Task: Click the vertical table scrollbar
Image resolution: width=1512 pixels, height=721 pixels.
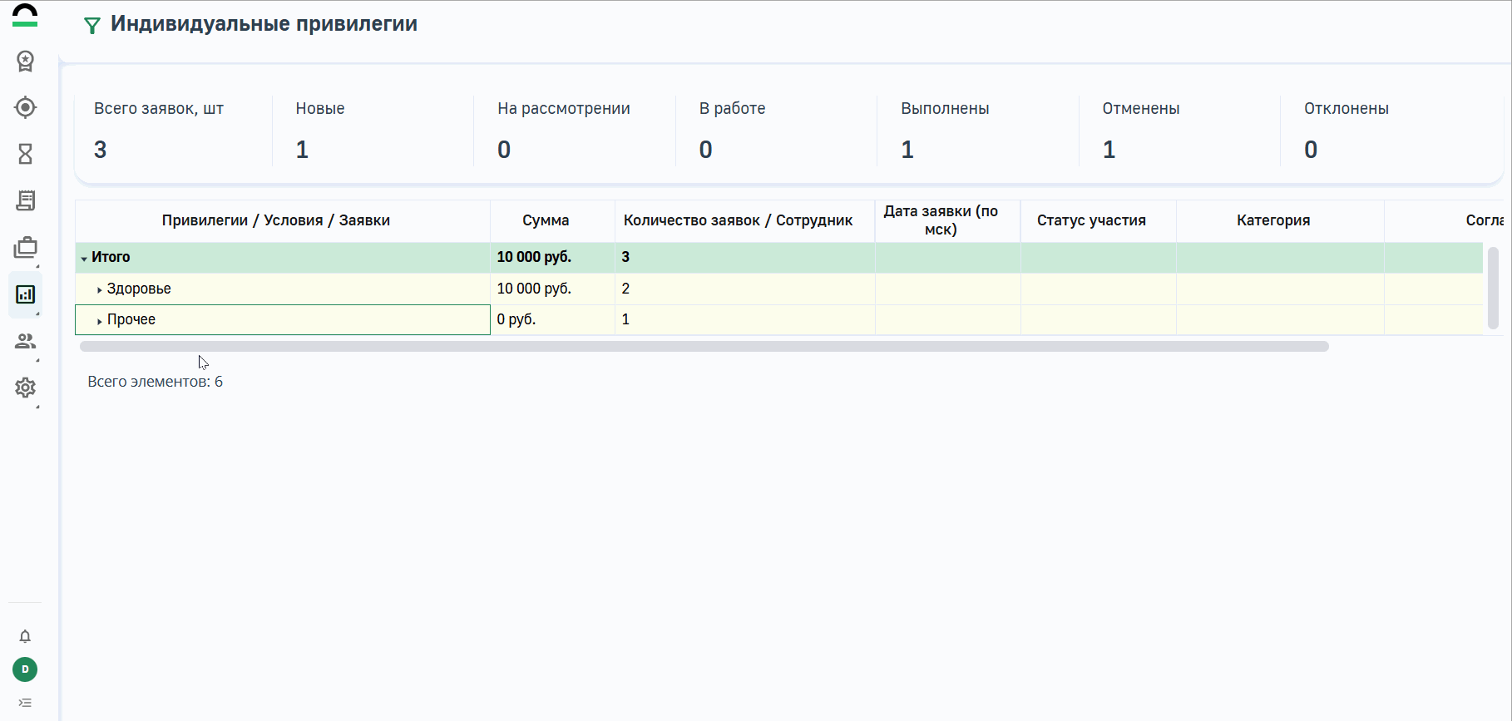Action: (1493, 288)
